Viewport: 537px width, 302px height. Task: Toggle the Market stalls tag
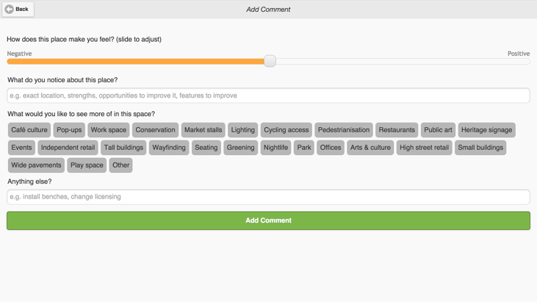pyautogui.click(x=203, y=130)
